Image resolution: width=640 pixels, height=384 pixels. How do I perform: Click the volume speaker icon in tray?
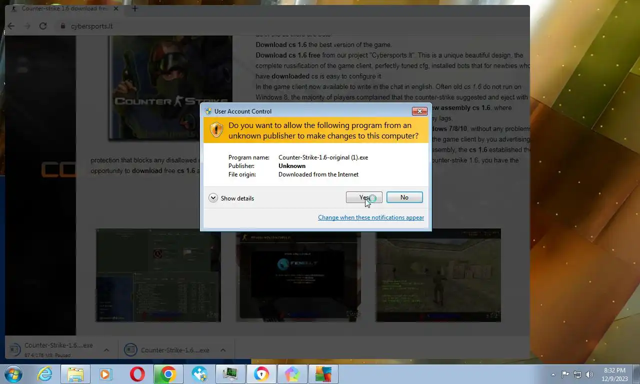(x=589, y=374)
